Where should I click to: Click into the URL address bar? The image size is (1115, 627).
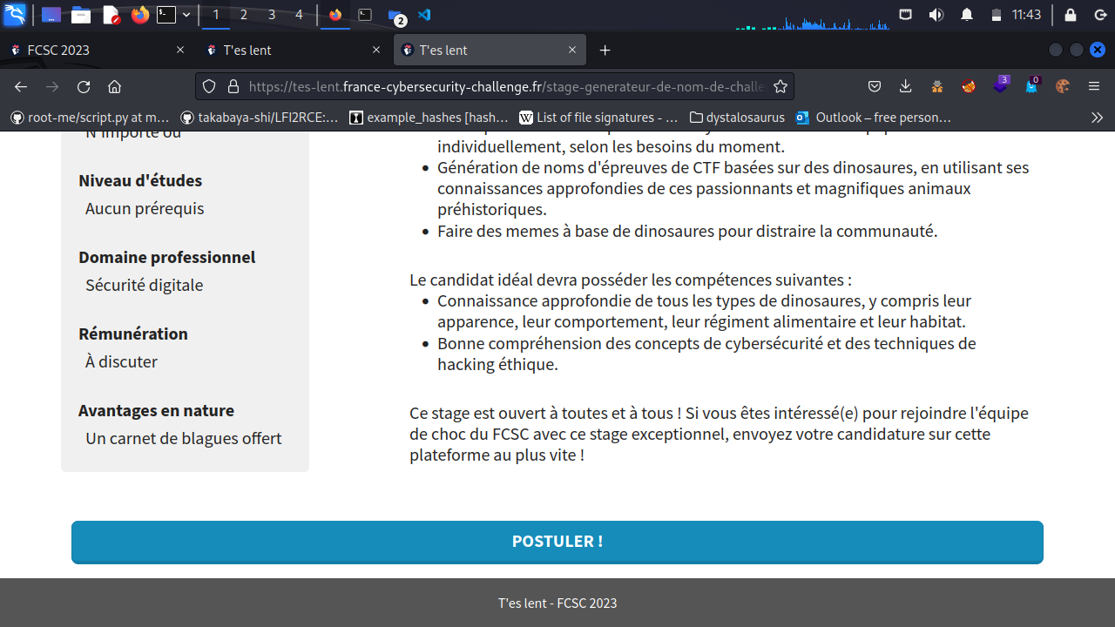(x=505, y=86)
